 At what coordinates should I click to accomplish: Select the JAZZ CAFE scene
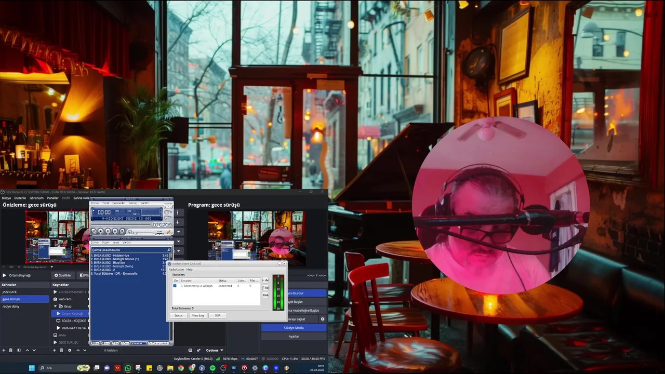[24, 292]
